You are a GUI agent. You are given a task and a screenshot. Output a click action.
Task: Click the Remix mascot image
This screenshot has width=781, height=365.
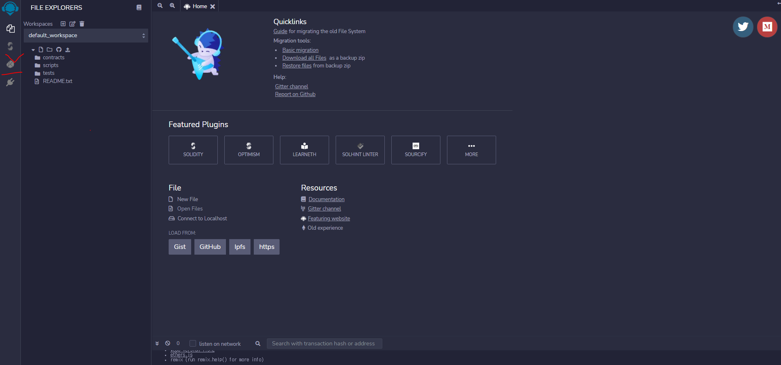tap(198, 54)
